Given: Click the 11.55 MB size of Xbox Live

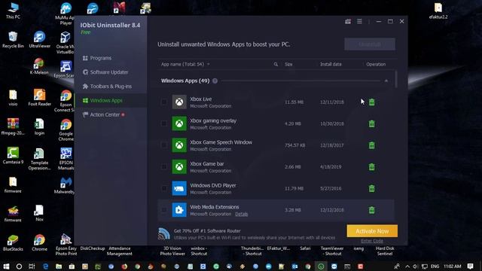Looking at the screenshot, I should [x=294, y=102].
